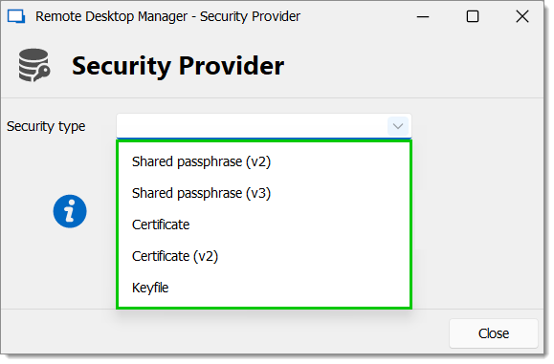Pick Keyfile from the dropdown list
The image size is (554, 364).
(264, 288)
